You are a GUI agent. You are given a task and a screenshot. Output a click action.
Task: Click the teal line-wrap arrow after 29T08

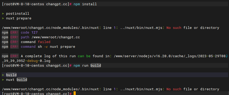tap(227, 56)
